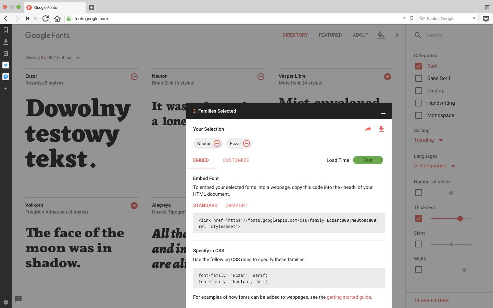The width and height of the screenshot is (493, 308).
Task: Disable the Thickness filter checkbox
Action: 419,218
